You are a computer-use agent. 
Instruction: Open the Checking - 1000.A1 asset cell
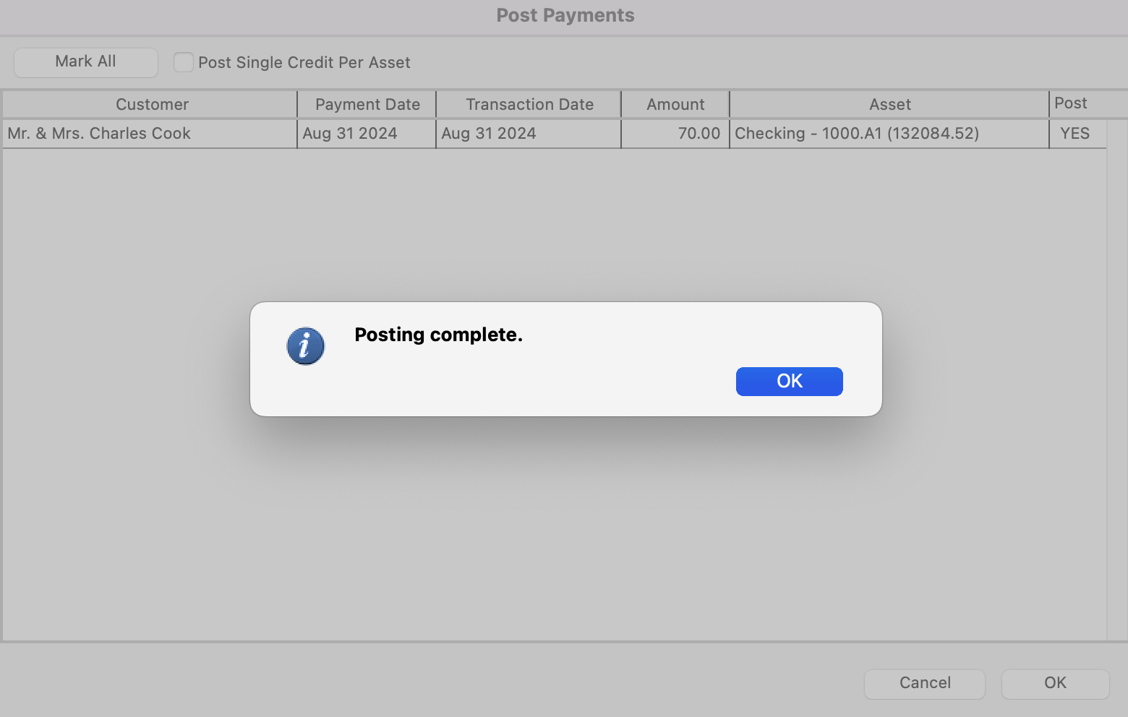(x=857, y=134)
